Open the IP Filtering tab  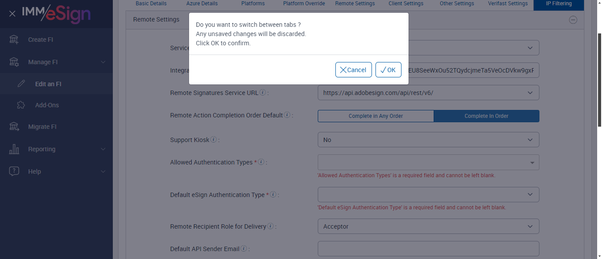559,4
